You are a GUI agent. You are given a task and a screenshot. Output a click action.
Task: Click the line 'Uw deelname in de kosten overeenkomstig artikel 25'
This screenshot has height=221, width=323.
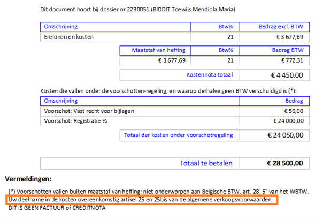click(x=140, y=200)
